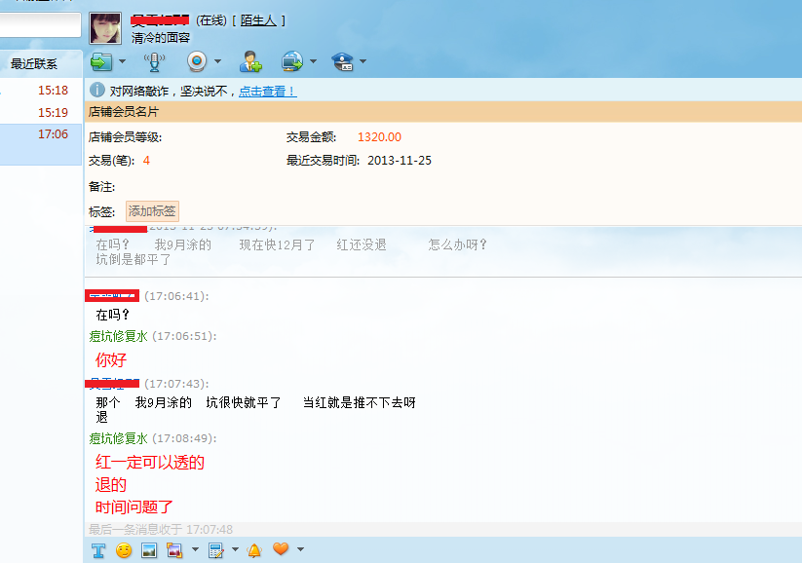Send a window shake with bell icon
802x563 pixels.
(254, 550)
